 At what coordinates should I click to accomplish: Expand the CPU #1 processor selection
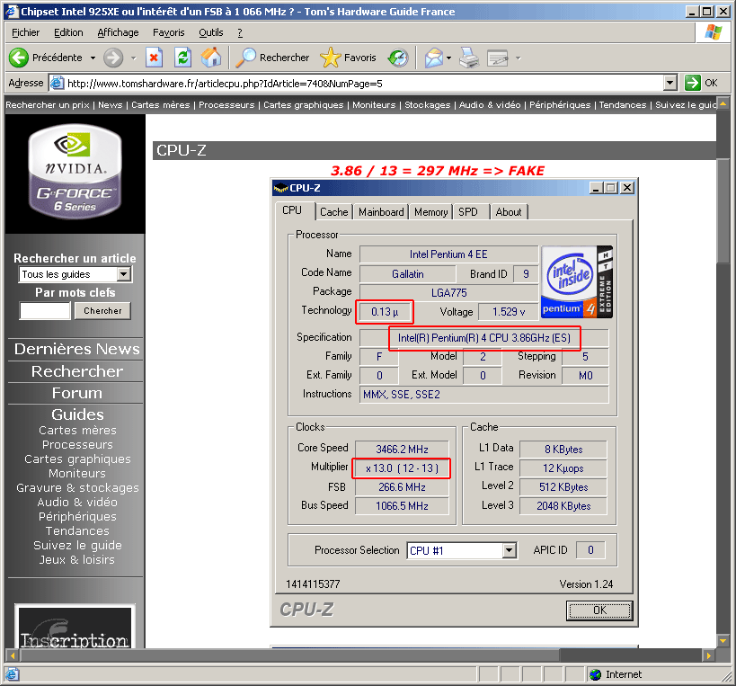click(x=510, y=550)
